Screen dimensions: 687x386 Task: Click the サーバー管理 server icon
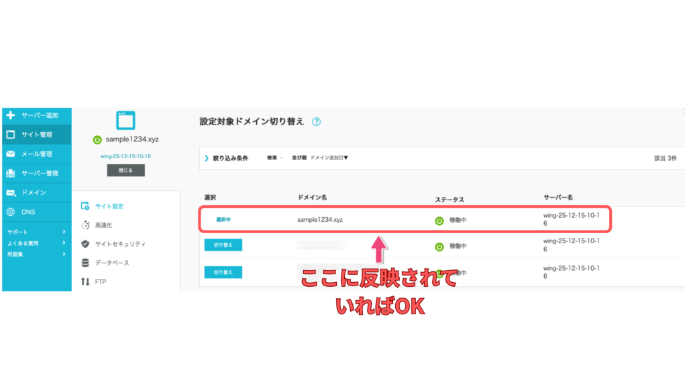pos(10,174)
